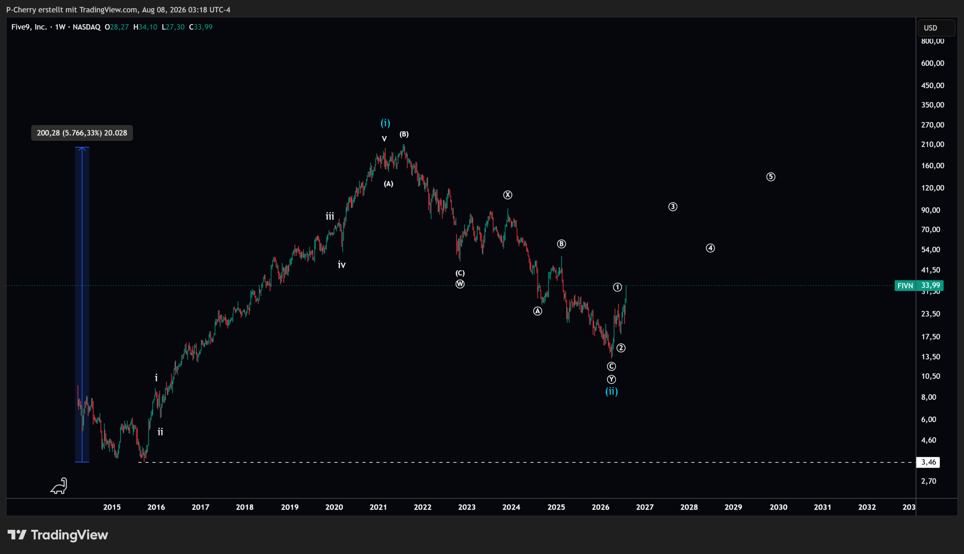964x554 pixels.
Task: Select the parenthesized (B) wave label
Action: [404, 134]
